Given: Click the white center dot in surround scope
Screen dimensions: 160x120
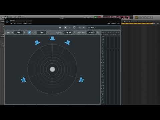Looking at the screenshot, I should point(52,69).
